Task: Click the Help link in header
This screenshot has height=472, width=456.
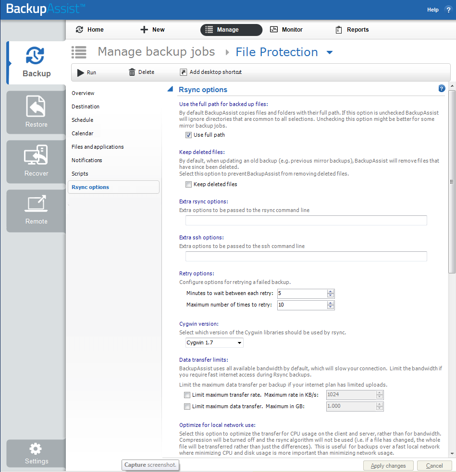Action: tap(433, 10)
